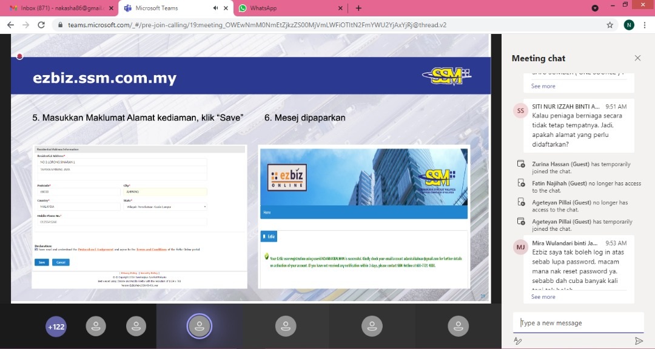Select the highlighted active speaker avatar
This screenshot has height=349, width=655.
pos(200,326)
